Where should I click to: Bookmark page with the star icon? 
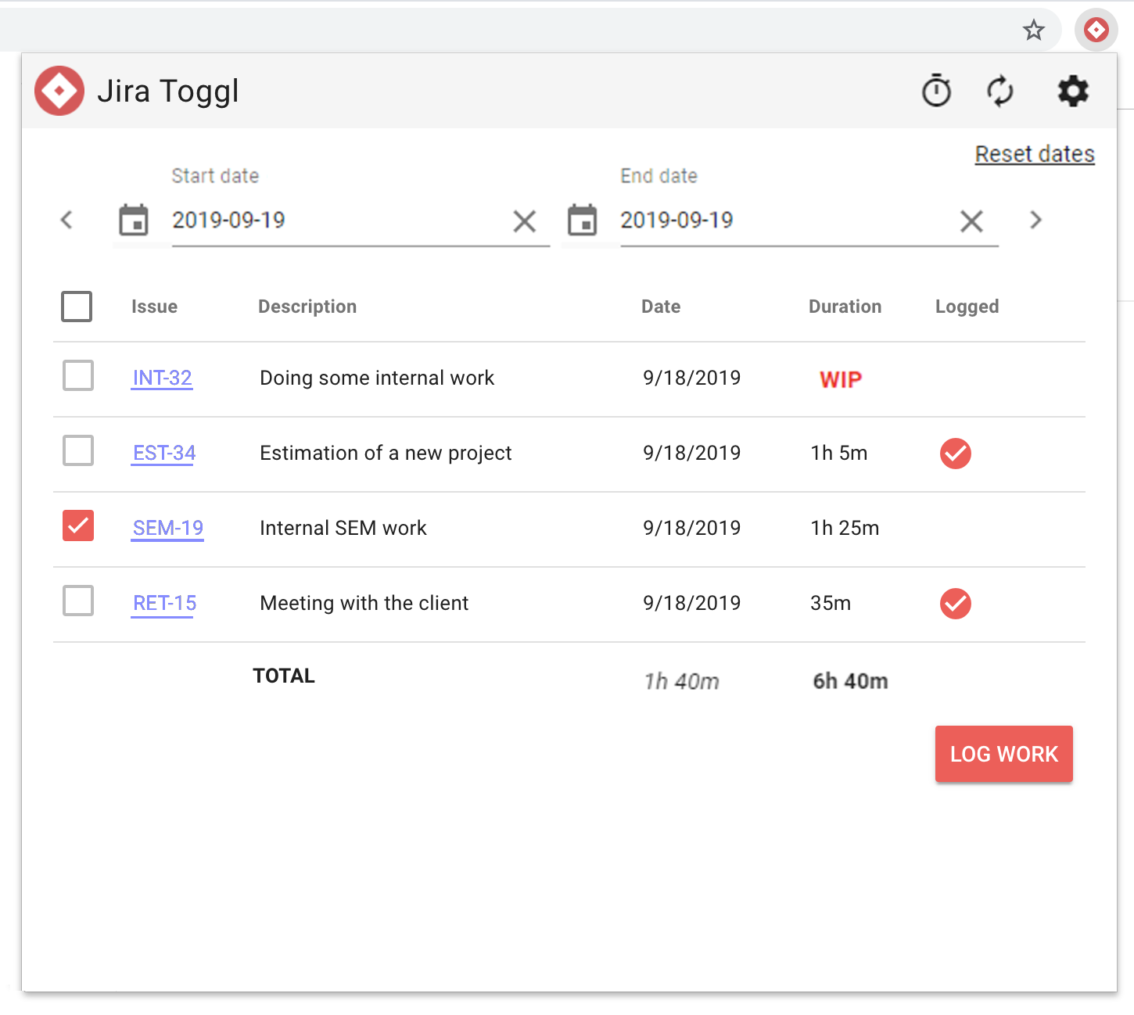(1034, 30)
